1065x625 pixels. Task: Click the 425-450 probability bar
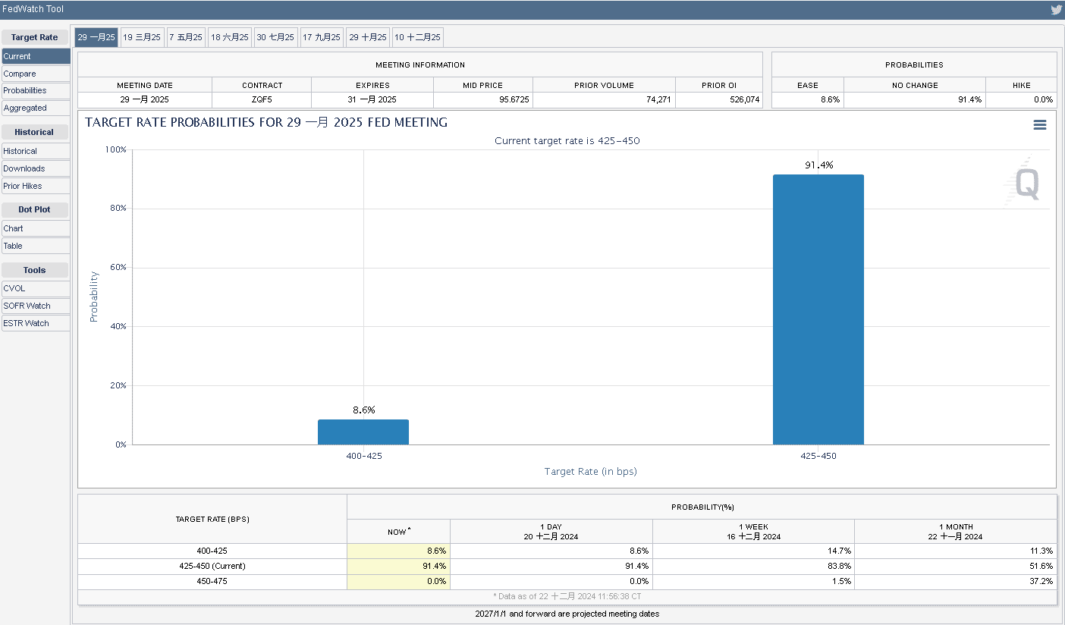(818, 309)
